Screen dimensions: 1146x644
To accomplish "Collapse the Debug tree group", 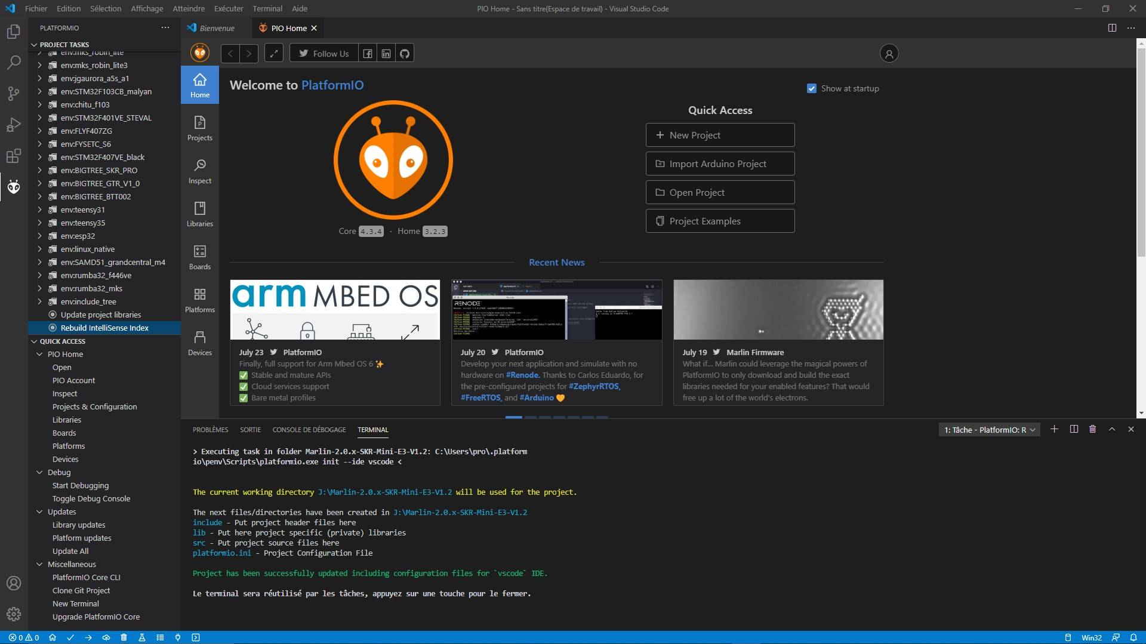I will (39, 472).
